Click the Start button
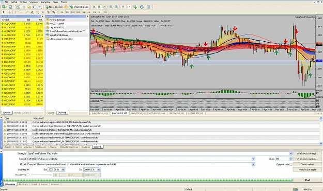The image size is (323, 191). point(307,180)
